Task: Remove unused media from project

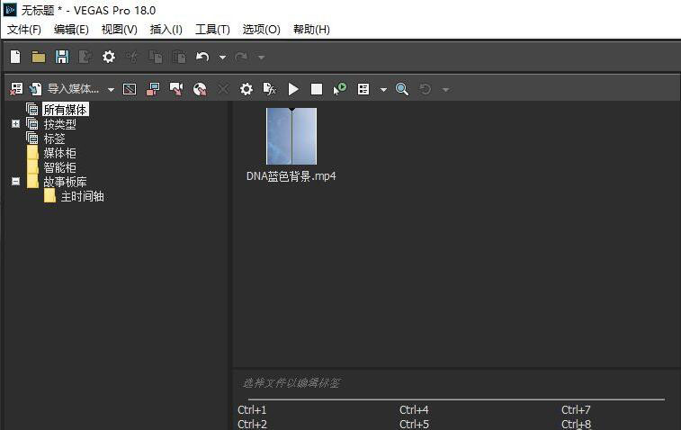Action: tap(16, 89)
